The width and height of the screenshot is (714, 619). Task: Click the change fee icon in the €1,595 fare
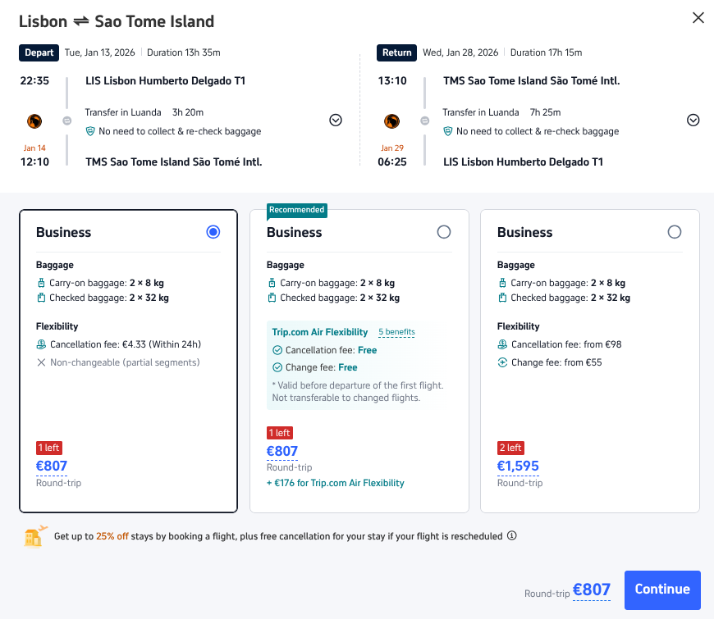501,362
